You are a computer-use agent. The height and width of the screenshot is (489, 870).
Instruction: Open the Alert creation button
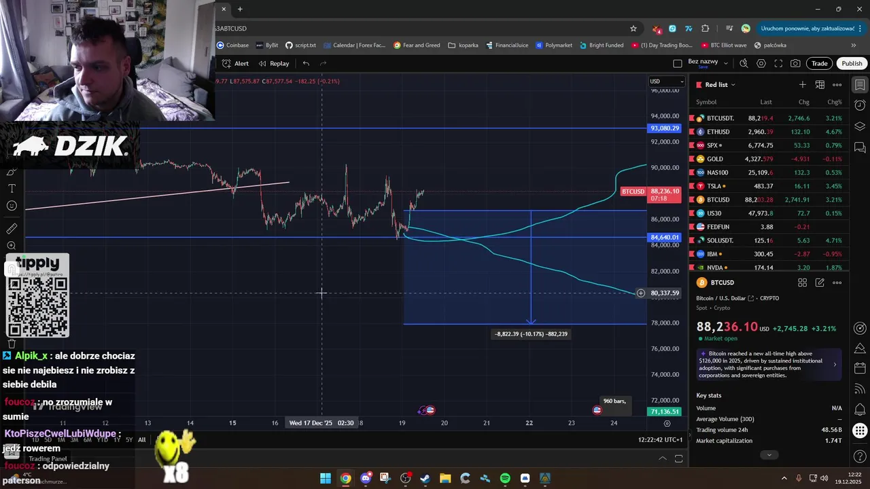(235, 63)
